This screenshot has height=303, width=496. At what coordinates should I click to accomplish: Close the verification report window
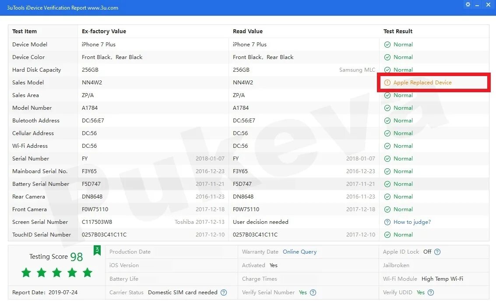(488, 4)
